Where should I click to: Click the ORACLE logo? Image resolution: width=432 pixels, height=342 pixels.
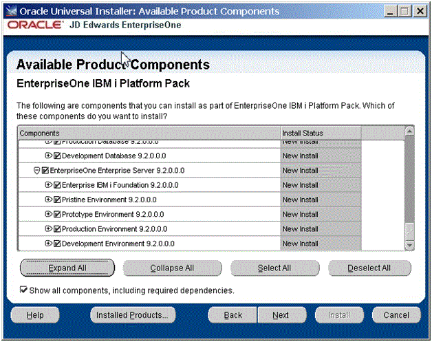pos(34,25)
